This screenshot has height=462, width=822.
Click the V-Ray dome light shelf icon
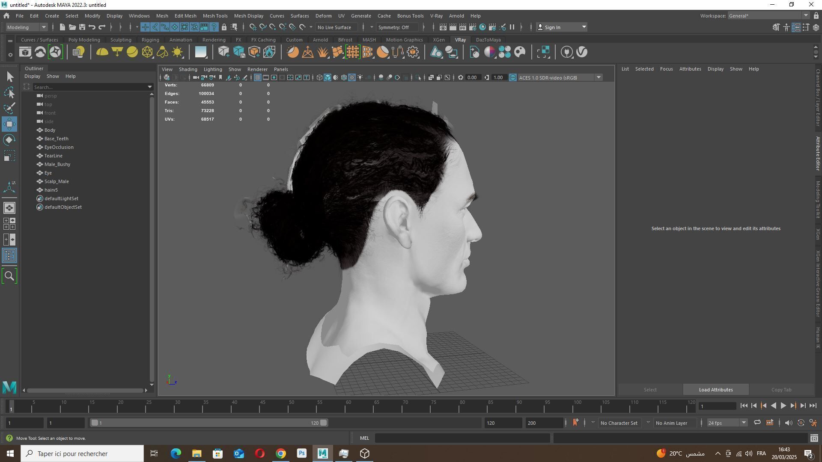(x=102, y=52)
